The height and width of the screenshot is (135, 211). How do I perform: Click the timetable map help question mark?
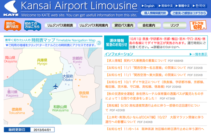point(99,43)
